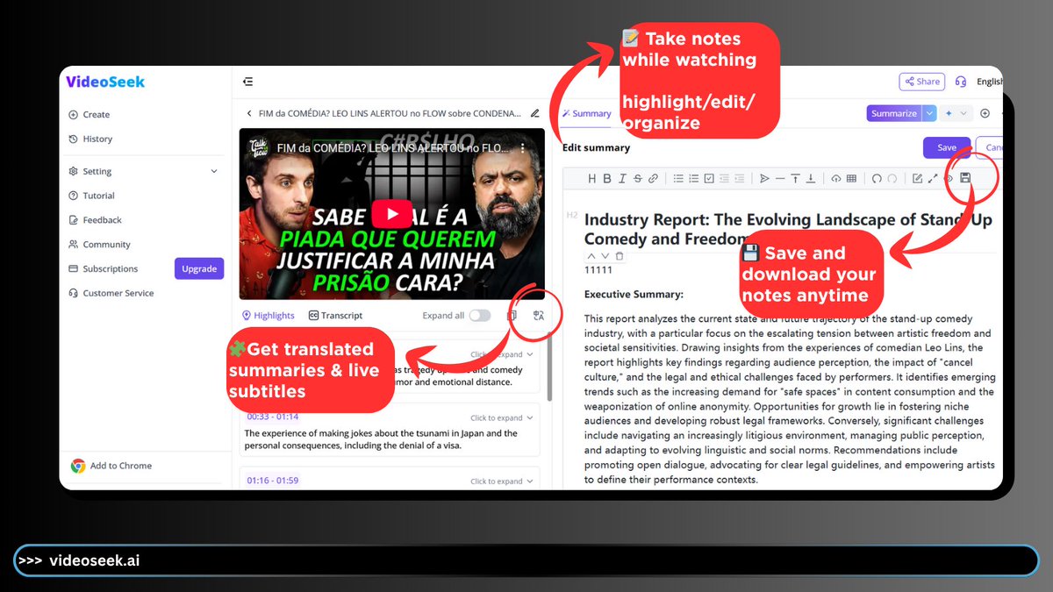Click the translate icon near Expand all
This screenshot has height=592, width=1053.
tap(539, 316)
